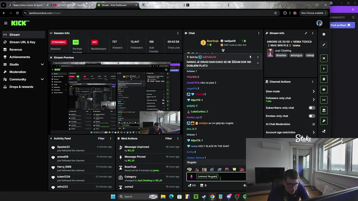
Task: Open Discord from the taskbar
Action: (x=229, y=197)
